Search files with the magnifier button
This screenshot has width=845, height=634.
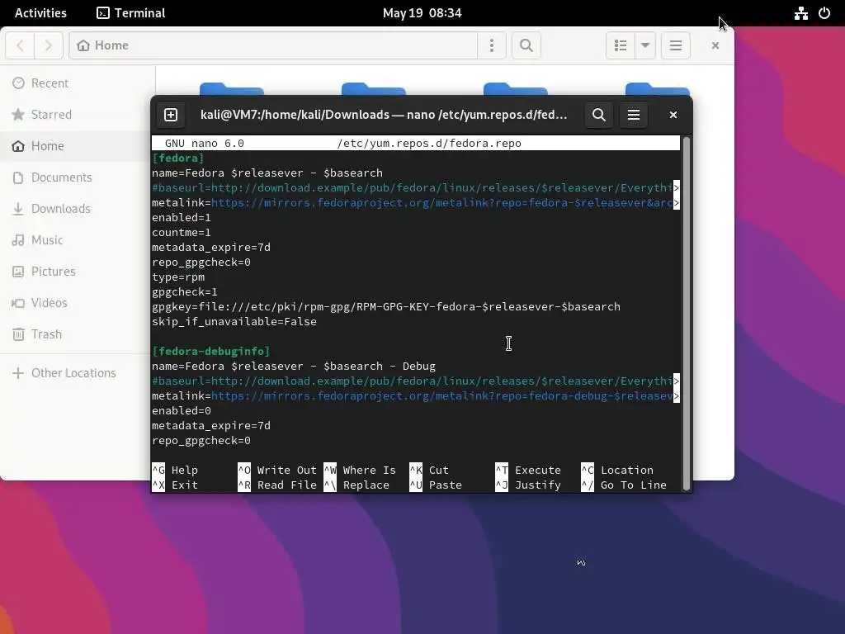(x=526, y=45)
